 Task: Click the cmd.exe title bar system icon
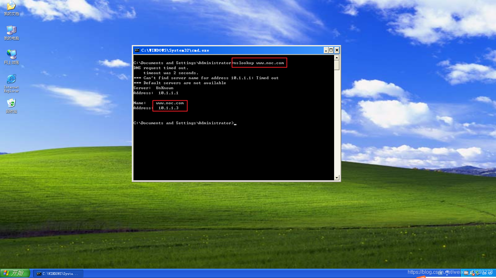[x=137, y=50]
